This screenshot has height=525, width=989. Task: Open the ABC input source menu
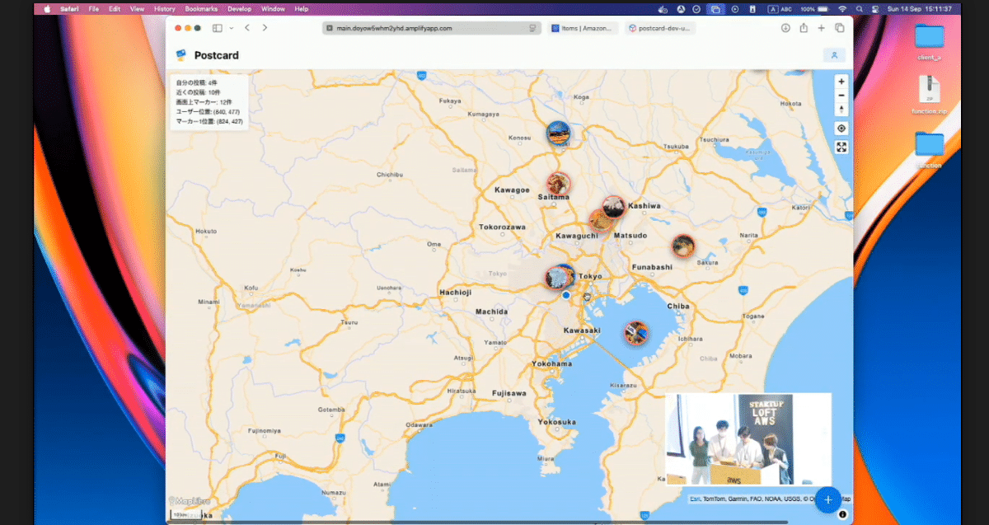click(x=780, y=9)
